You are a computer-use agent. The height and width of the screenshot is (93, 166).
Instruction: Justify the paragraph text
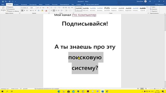click(59, 11)
